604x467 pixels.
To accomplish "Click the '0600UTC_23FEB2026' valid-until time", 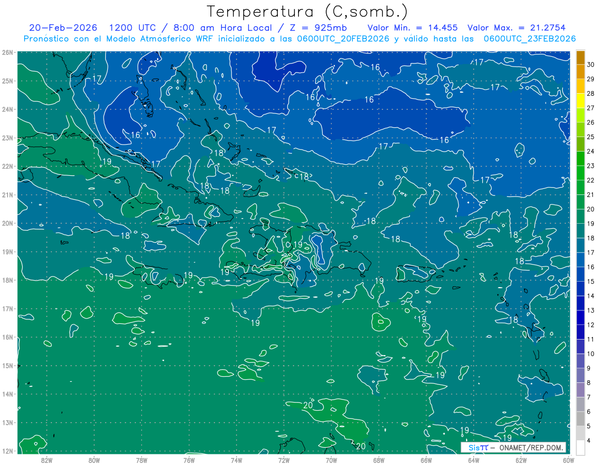I will (530, 39).
